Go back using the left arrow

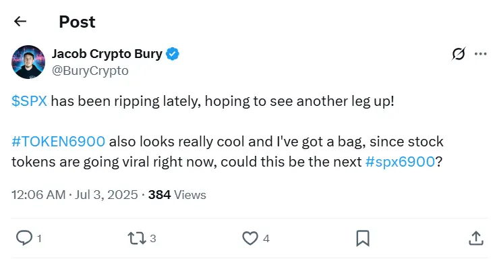coord(20,22)
